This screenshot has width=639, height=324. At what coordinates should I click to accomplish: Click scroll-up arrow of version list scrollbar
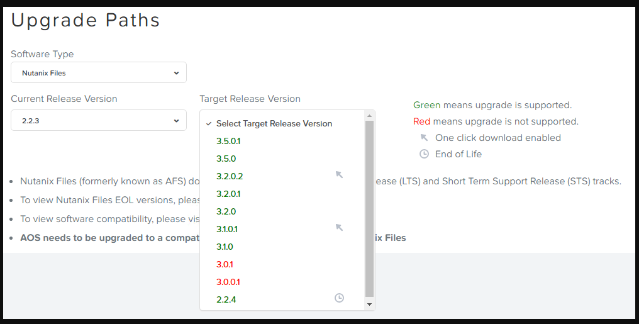tap(369, 116)
